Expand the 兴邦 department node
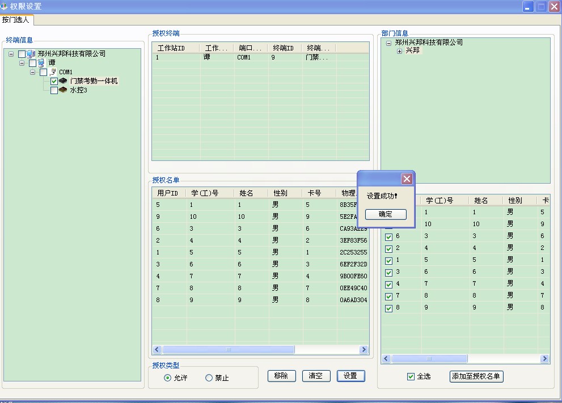This screenshot has width=562, height=403. (399, 51)
